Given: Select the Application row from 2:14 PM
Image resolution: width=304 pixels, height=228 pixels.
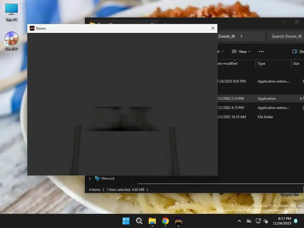Looking at the screenshot, I should tap(261, 99).
